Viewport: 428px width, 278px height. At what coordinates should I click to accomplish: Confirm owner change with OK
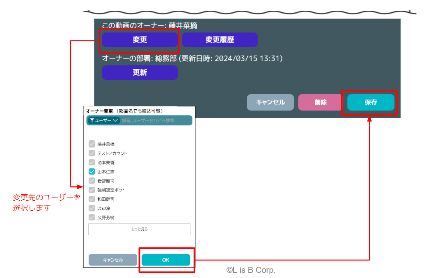click(x=166, y=260)
